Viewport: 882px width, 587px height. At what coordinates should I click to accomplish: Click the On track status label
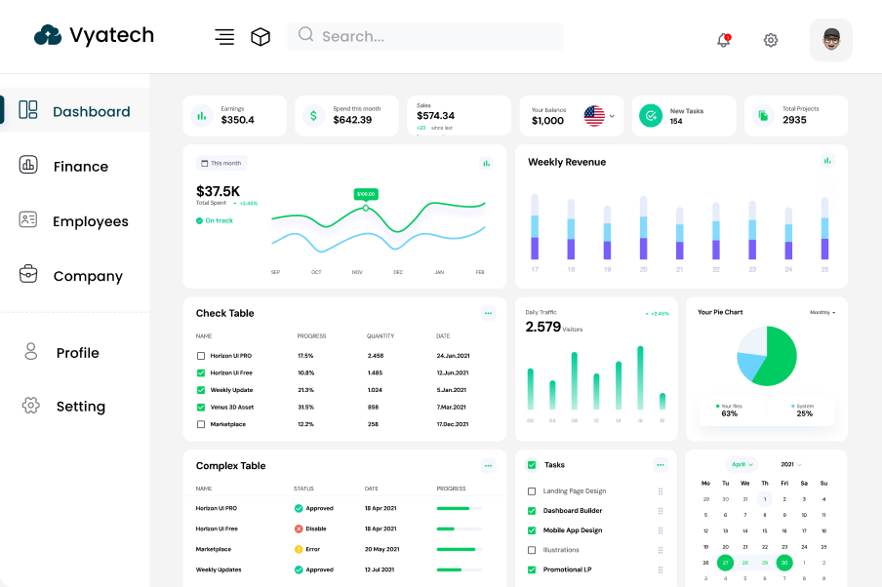tap(215, 220)
